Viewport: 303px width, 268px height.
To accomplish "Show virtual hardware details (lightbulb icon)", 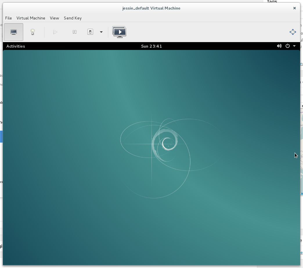I will pos(33,32).
